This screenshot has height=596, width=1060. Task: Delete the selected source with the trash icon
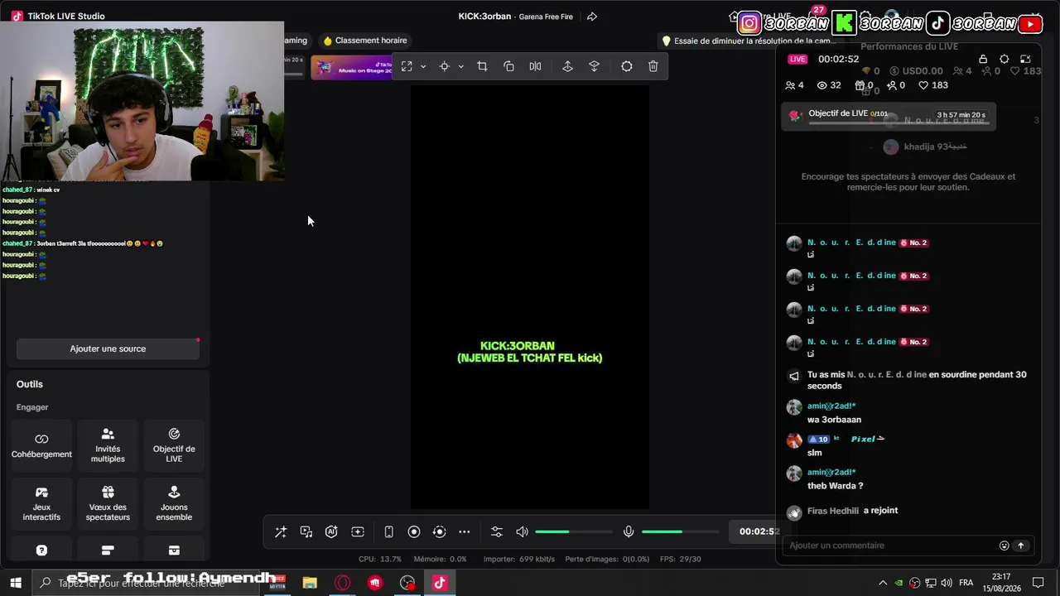653,66
